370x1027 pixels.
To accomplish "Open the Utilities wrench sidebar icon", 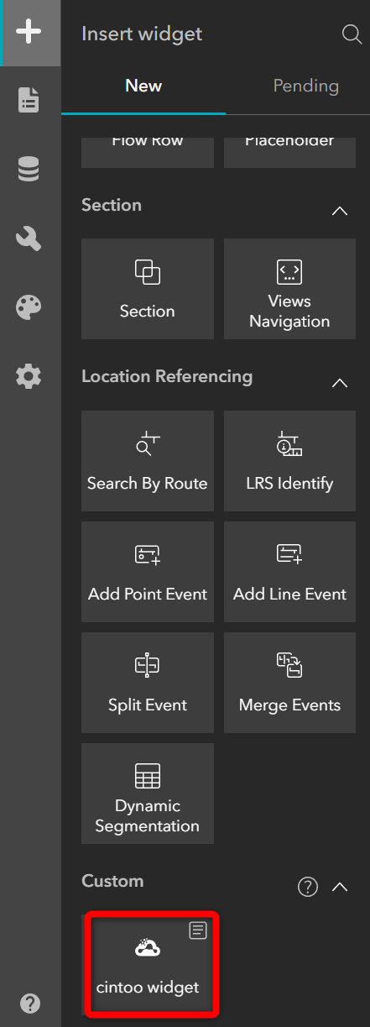I will [29, 238].
